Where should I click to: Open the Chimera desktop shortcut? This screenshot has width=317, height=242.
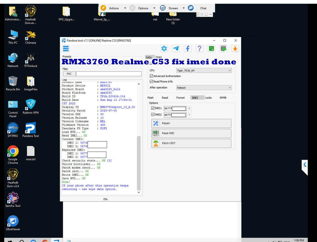(x=31, y=37)
